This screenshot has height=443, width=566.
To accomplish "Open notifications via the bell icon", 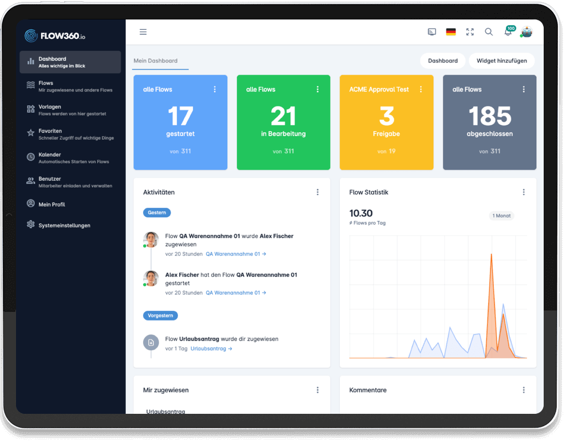I will click(508, 32).
